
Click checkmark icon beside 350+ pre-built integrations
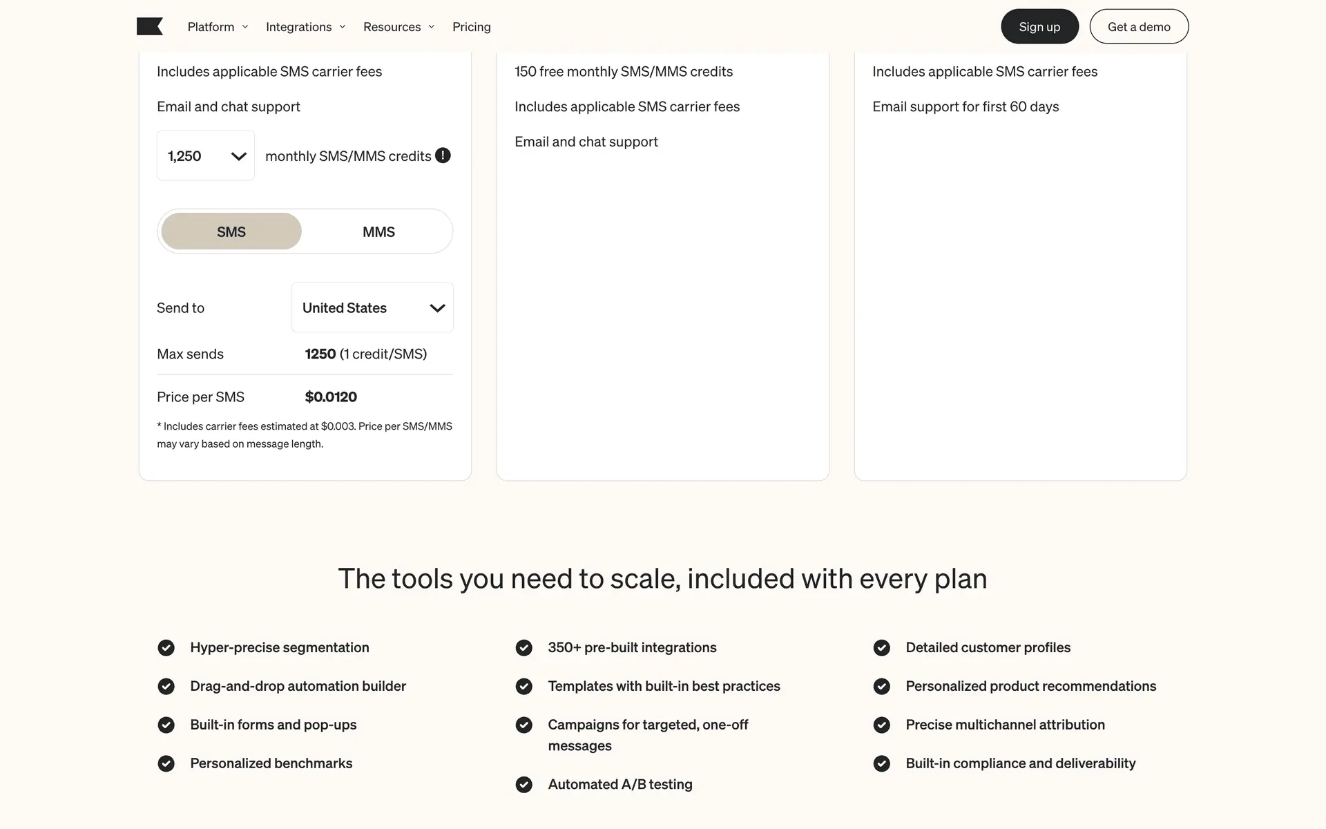(523, 647)
